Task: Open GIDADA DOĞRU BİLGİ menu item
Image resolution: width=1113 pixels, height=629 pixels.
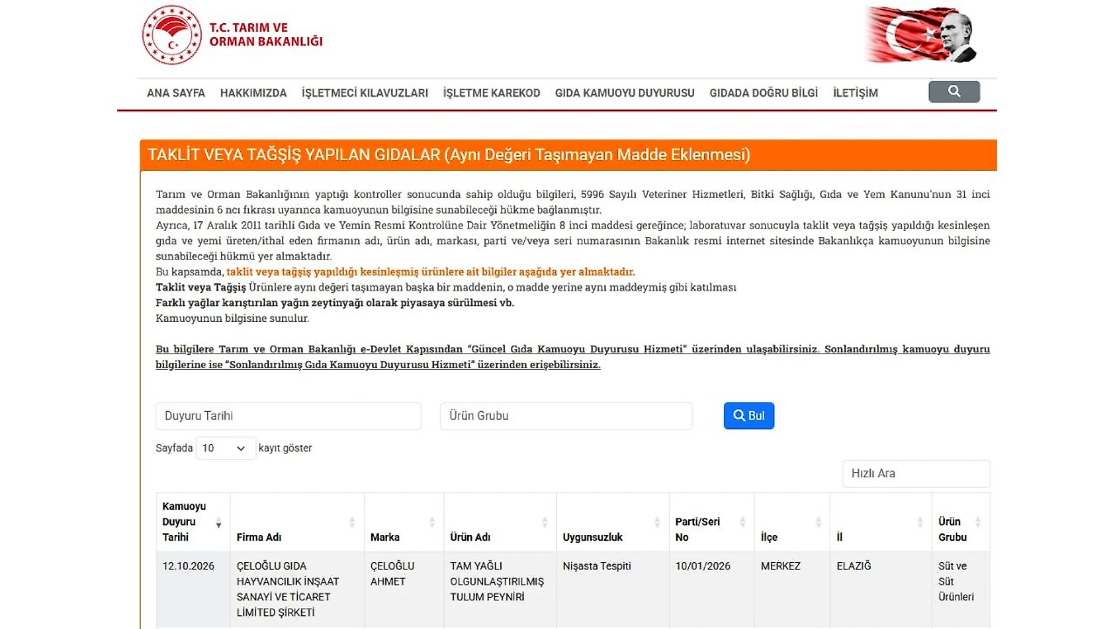Action: [764, 93]
